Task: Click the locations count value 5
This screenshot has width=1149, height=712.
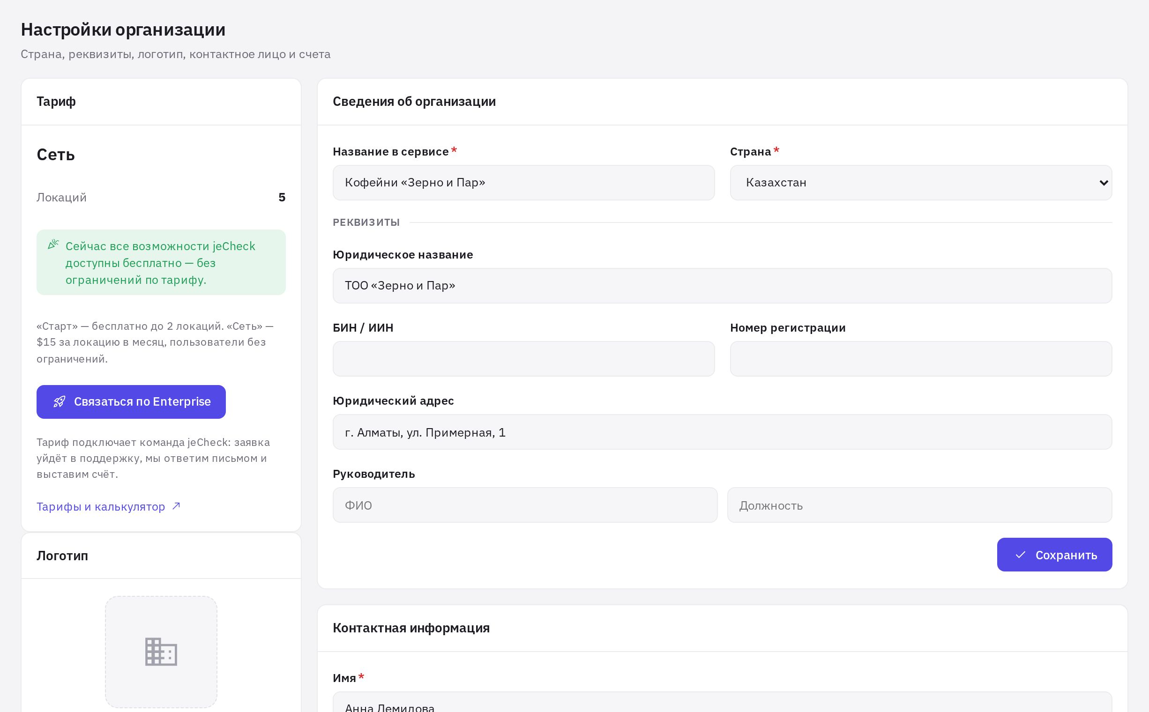Action: 282,197
